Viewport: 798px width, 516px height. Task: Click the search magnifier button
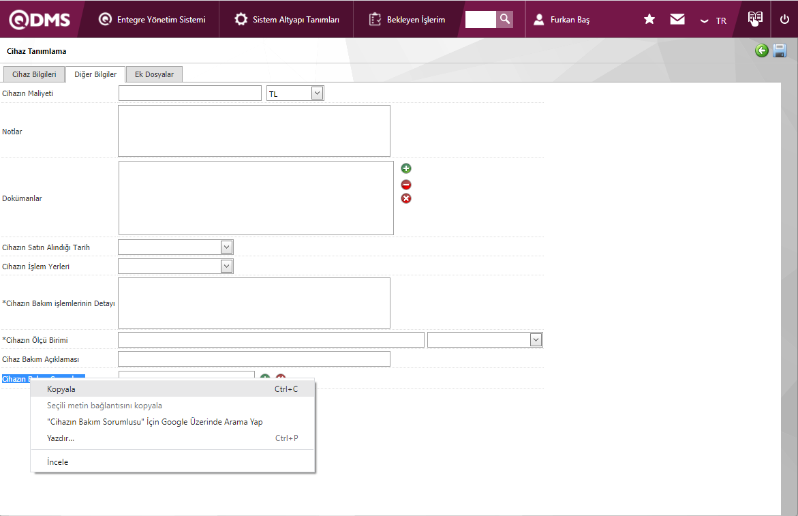(505, 19)
